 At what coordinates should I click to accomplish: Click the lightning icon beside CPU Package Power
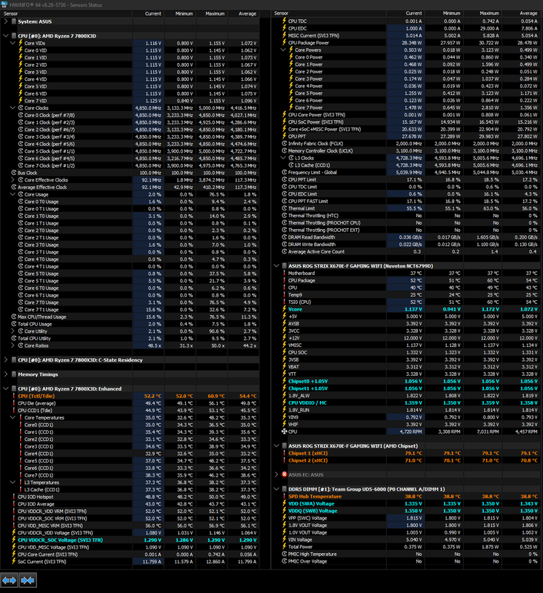(x=284, y=43)
